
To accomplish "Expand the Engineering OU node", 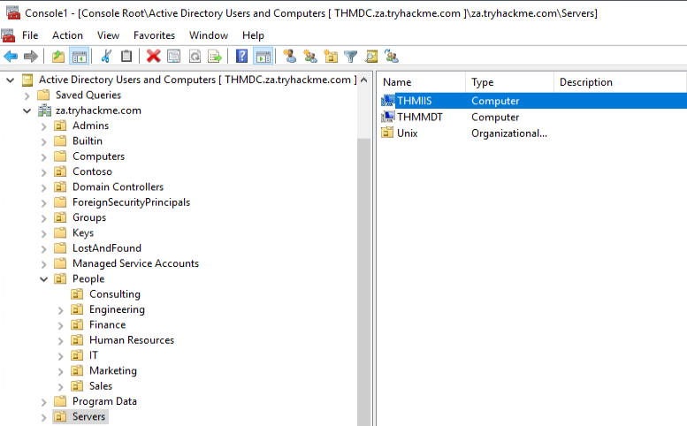I will 61,310.
